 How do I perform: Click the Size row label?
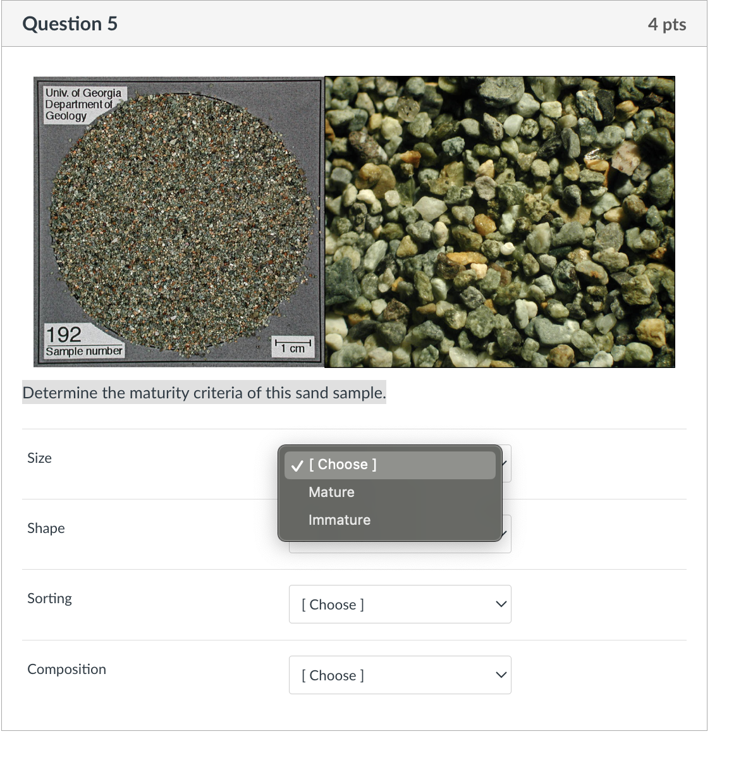39,458
